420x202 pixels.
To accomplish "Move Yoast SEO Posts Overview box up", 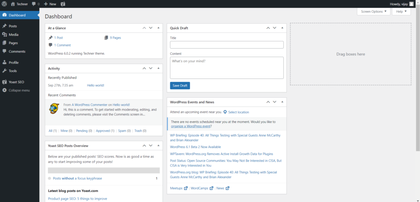I will (144, 146).
